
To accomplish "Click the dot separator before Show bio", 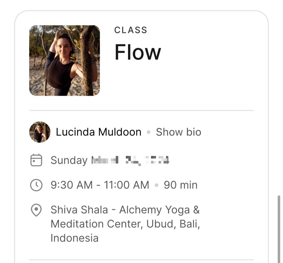I will [x=148, y=132].
